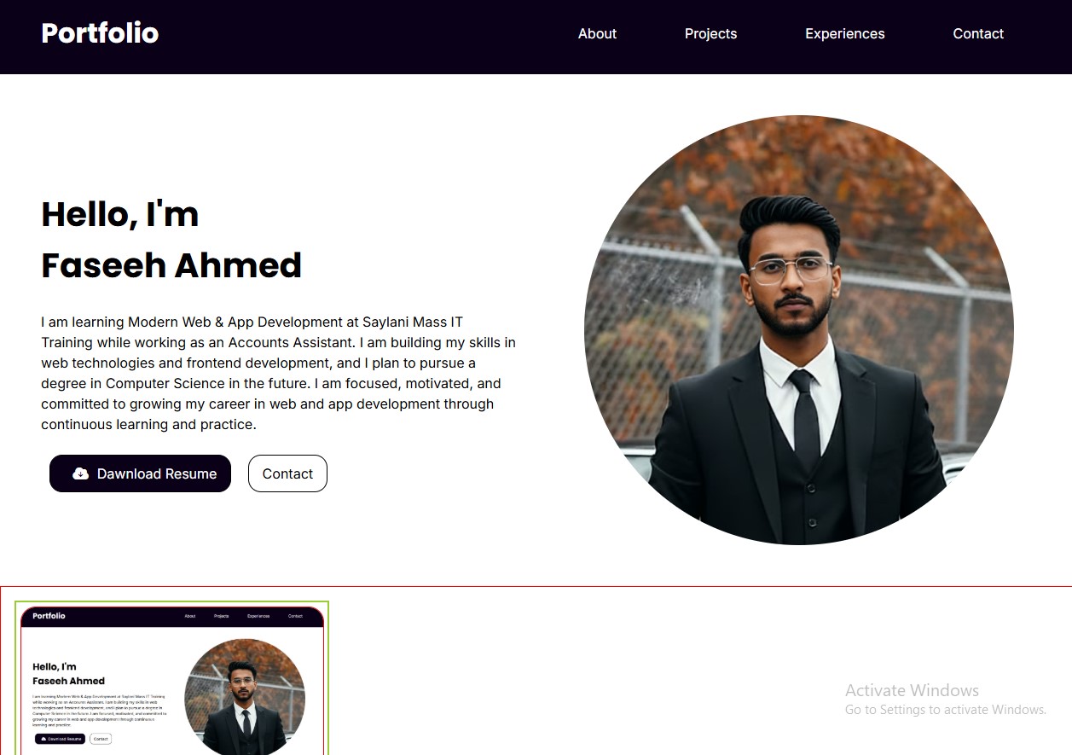Click the cloud download icon beside Dawnload Resume
The image size is (1072, 755).
click(80, 473)
